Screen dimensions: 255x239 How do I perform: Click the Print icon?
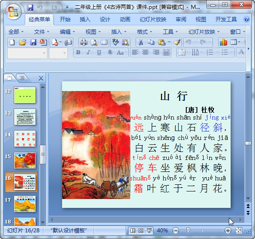[x=84, y=42]
